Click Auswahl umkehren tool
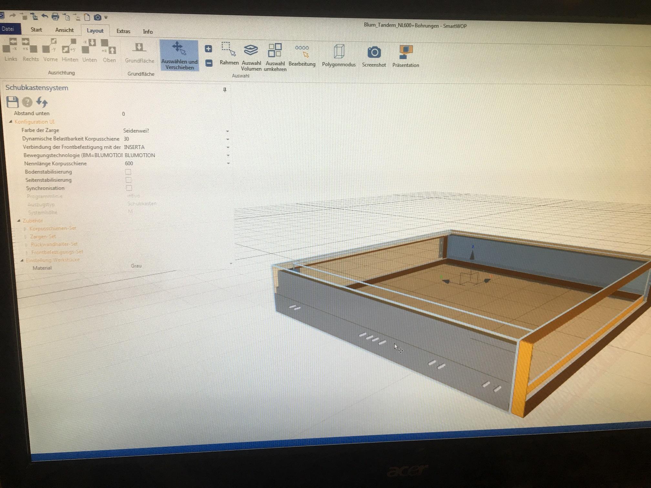This screenshot has height=488, width=651. coord(275,57)
